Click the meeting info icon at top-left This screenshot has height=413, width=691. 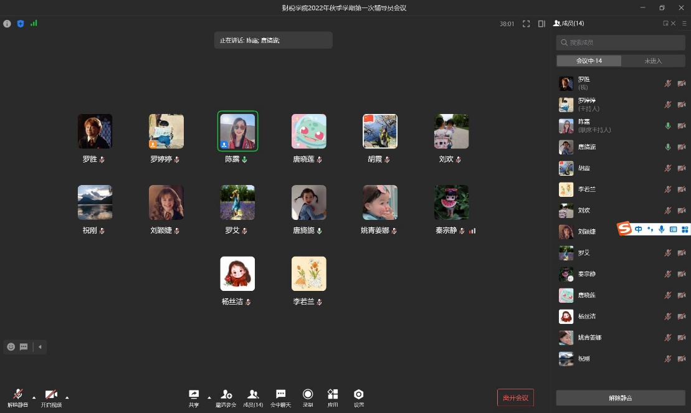pyautogui.click(x=7, y=24)
